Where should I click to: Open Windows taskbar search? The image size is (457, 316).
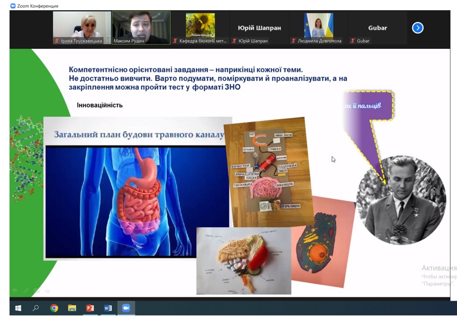36,308
